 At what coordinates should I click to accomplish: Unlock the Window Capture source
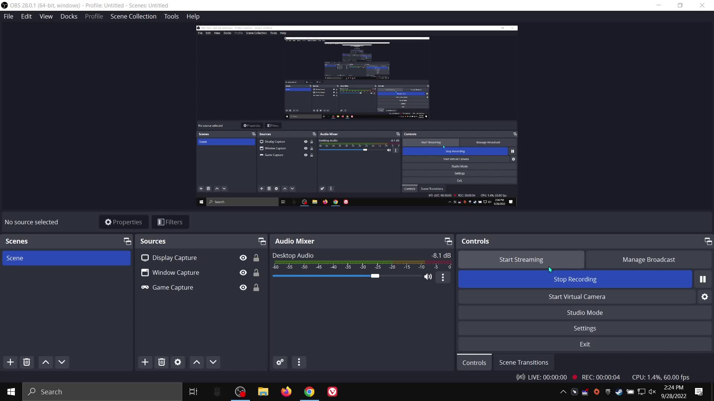coord(256,273)
